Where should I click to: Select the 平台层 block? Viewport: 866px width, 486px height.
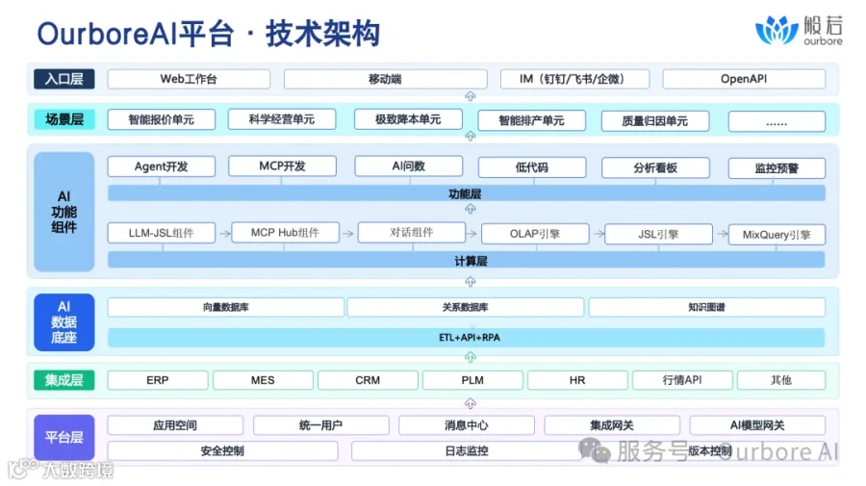click(x=64, y=437)
